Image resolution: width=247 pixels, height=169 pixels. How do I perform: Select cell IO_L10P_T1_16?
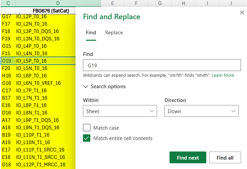45,135
